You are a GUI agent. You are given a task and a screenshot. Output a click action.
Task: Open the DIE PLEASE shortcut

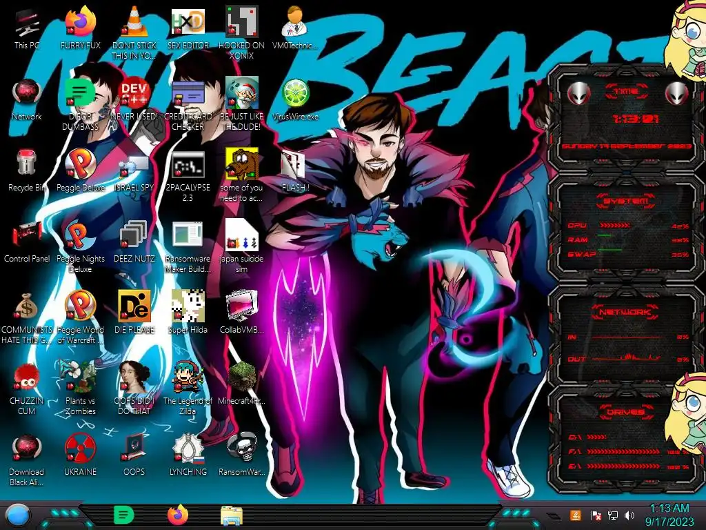coord(134,312)
